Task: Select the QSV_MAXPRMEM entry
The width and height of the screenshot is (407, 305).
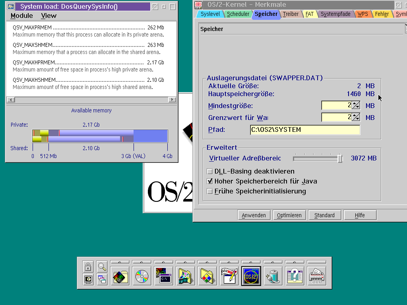Action: tap(88, 31)
